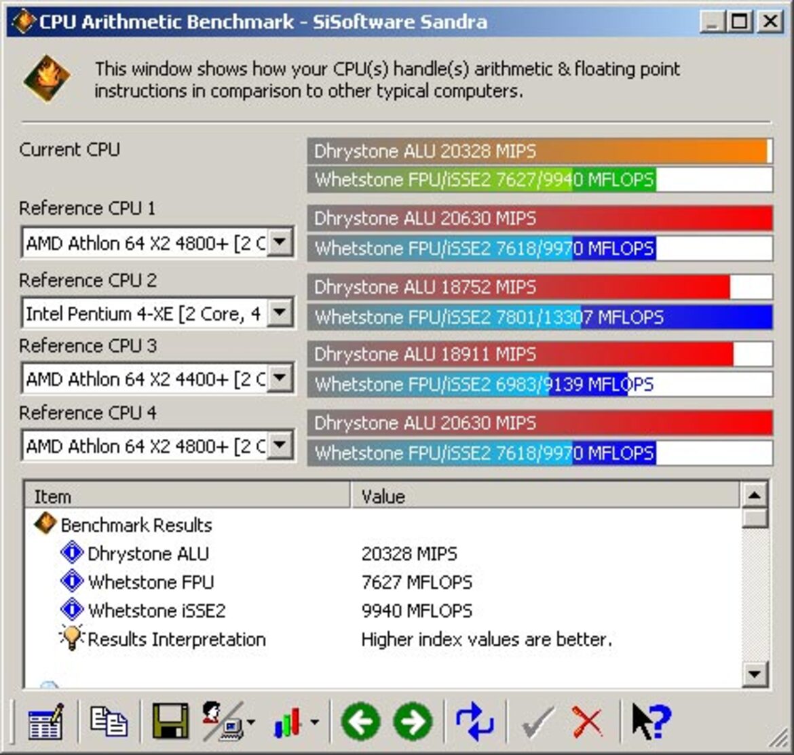Click the blue Refresh arrows icon
Viewport: 794px width, 755px height.
click(x=474, y=721)
